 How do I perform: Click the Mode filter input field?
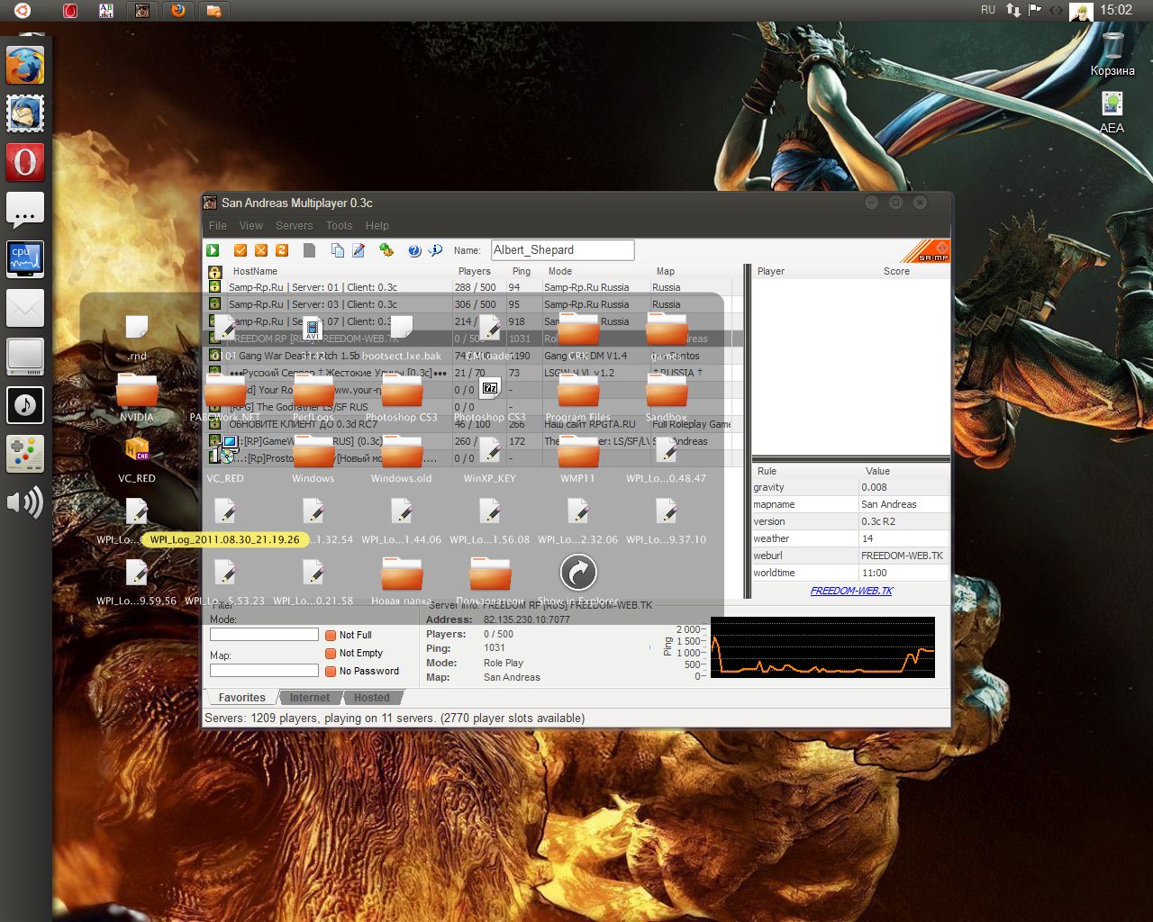click(x=264, y=635)
